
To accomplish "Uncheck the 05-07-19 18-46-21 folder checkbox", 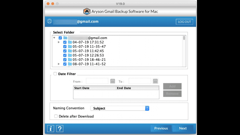I will (x=65, y=60).
